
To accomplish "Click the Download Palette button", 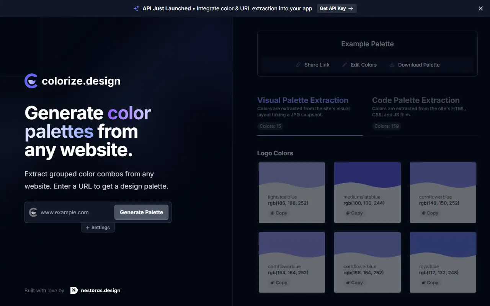I will tap(415, 65).
